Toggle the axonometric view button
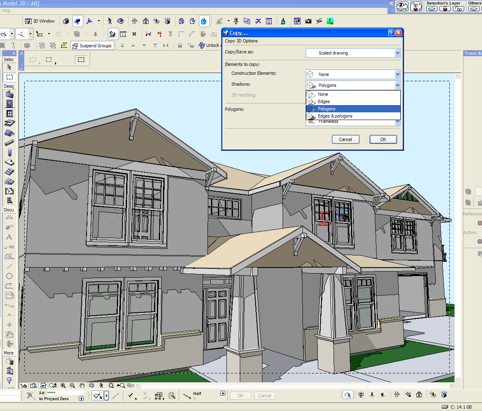The height and width of the screenshot is (411, 482). click(x=66, y=21)
